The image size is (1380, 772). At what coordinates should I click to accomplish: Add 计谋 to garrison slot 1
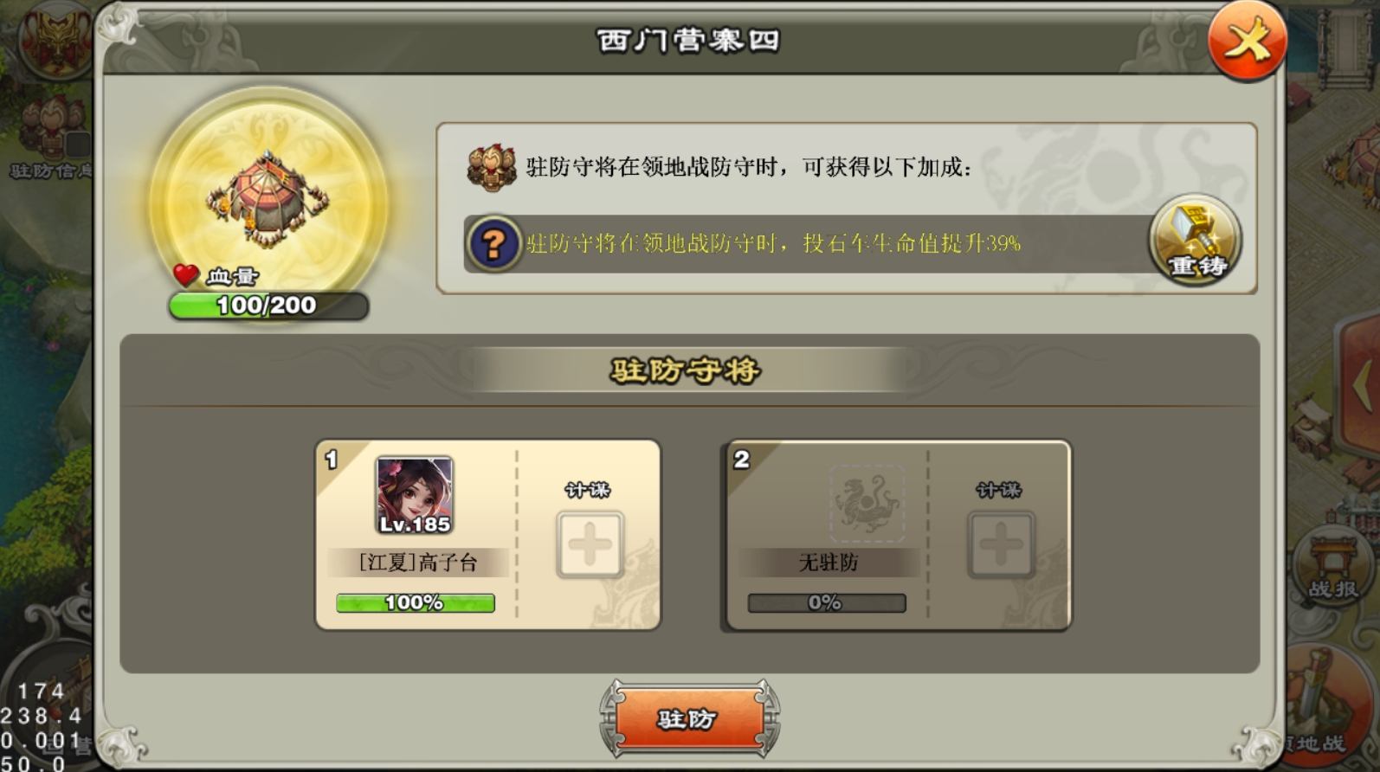[590, 545]
